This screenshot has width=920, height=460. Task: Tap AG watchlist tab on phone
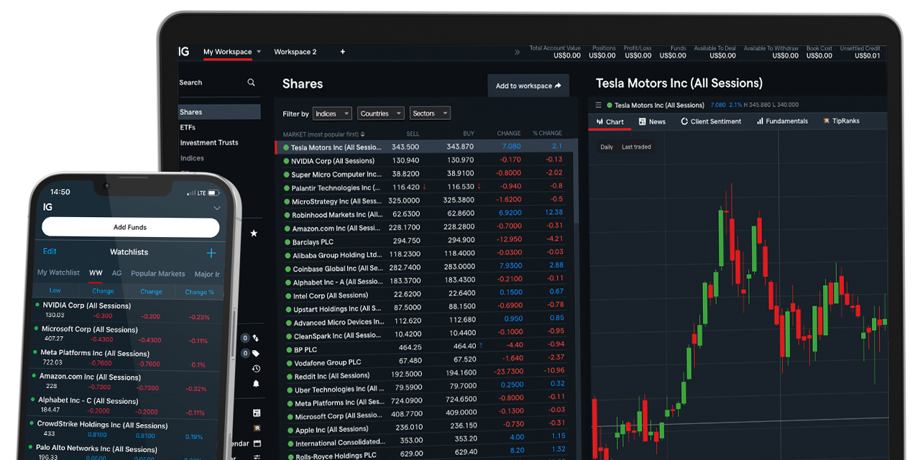tap(116, 274)
